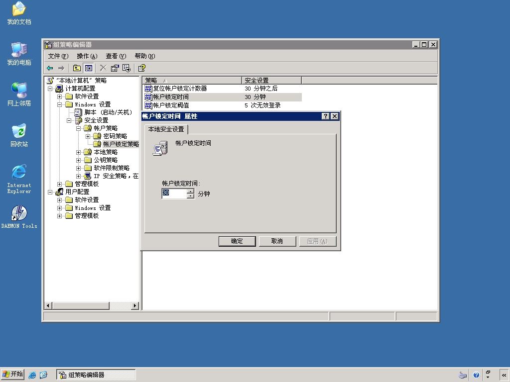Click the 帐户锁定阈值 policy icon
Image resolution: width=510 pixels, height=382 pixels.
click(148, 105)
